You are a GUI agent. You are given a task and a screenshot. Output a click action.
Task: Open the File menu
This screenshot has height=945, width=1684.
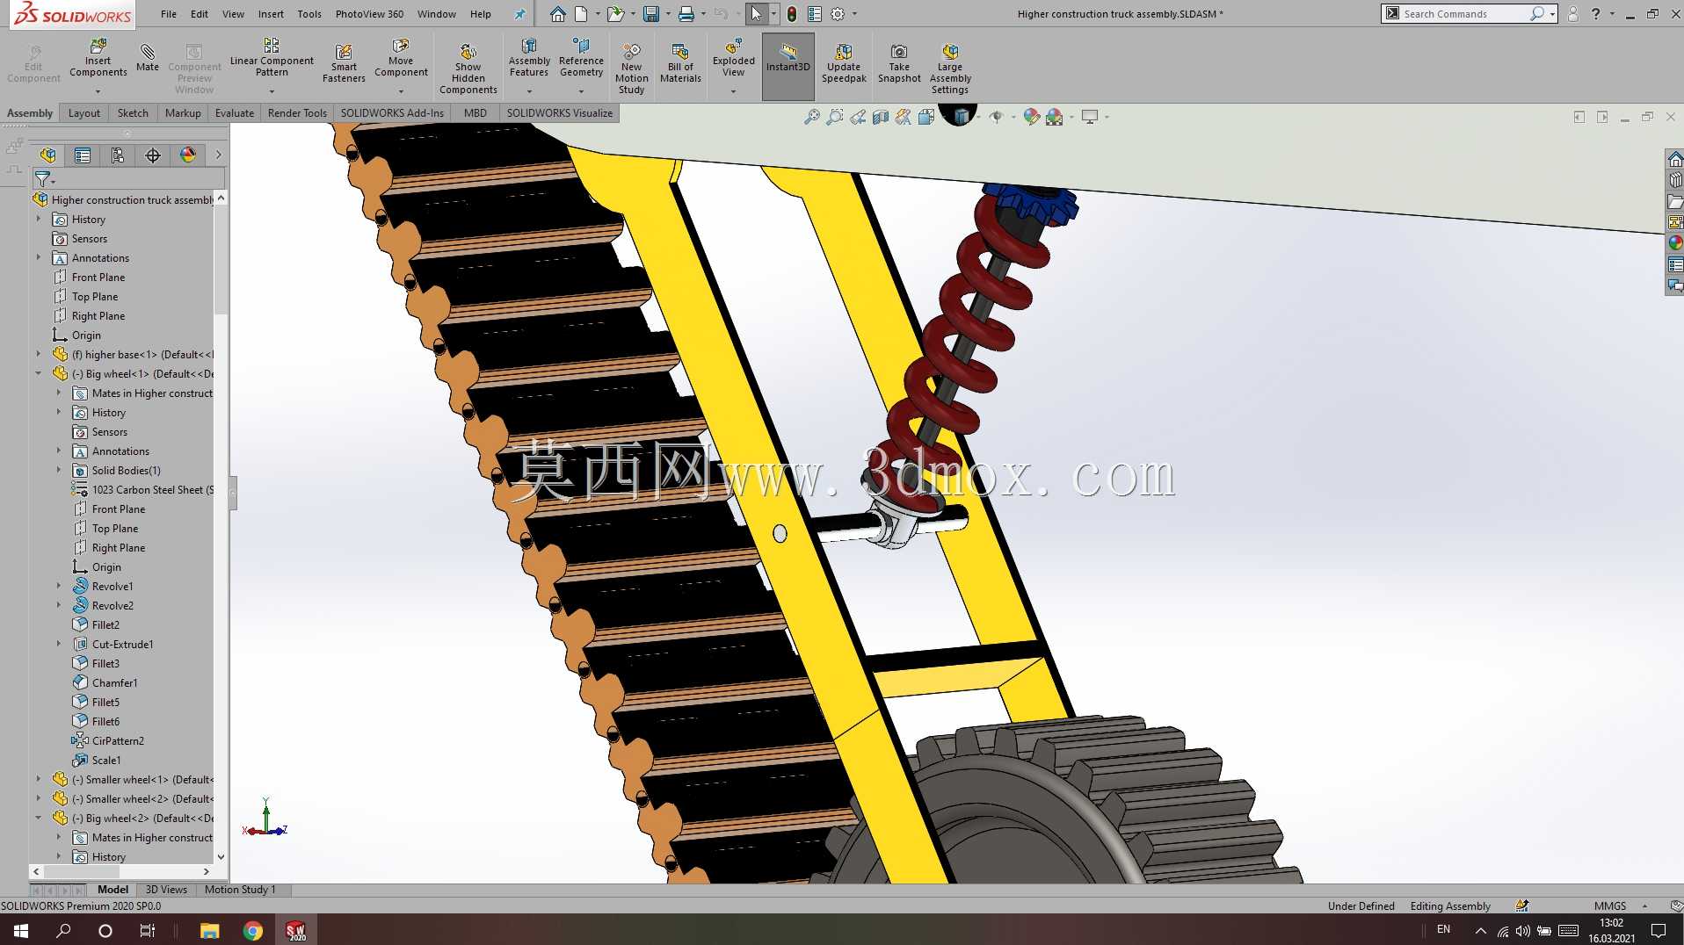(169, 14)
